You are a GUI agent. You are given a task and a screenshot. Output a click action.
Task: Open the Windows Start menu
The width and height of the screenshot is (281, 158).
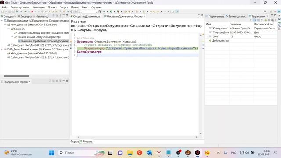(52, 153)
